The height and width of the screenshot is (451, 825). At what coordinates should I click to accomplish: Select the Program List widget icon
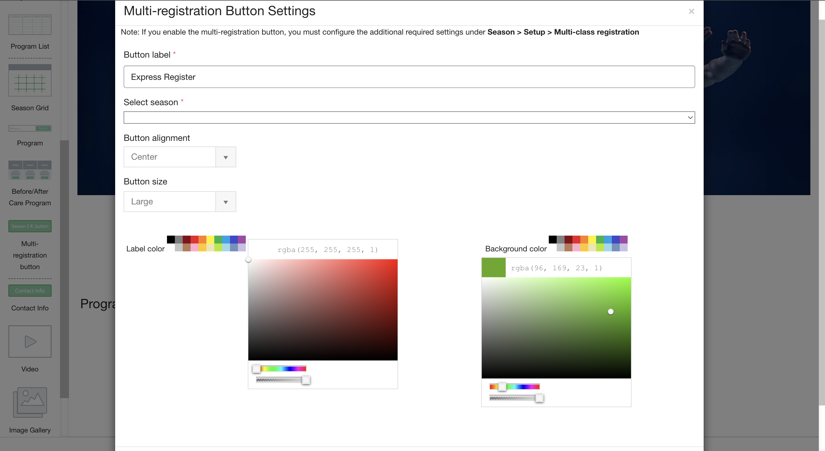[x=30, y=25]
